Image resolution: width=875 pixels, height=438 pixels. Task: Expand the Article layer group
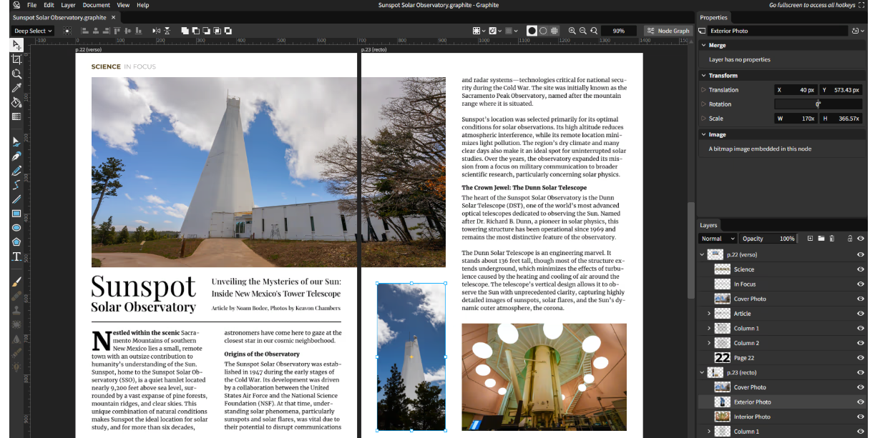709,314
